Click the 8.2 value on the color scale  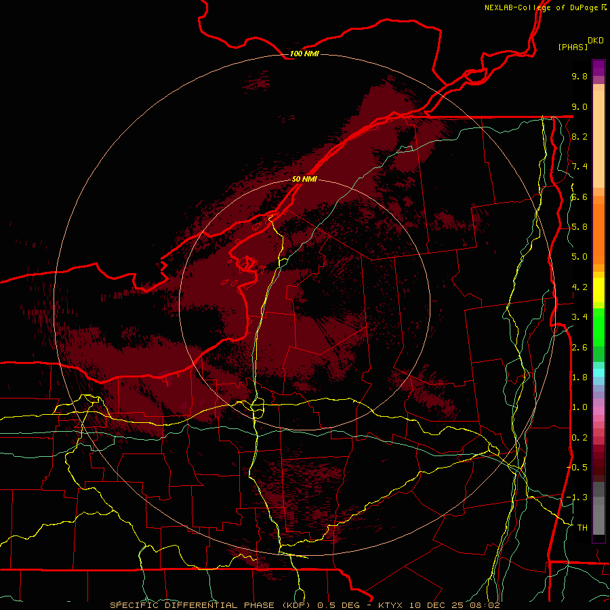(579, 136)
